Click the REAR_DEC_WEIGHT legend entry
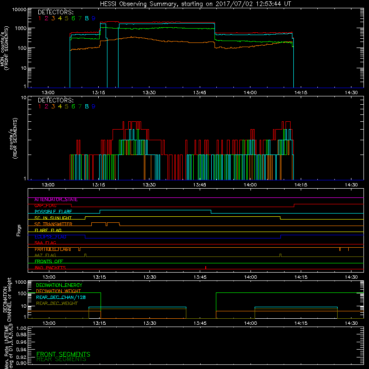This screenshot has width=369, height=369. (x=57, y=304)
